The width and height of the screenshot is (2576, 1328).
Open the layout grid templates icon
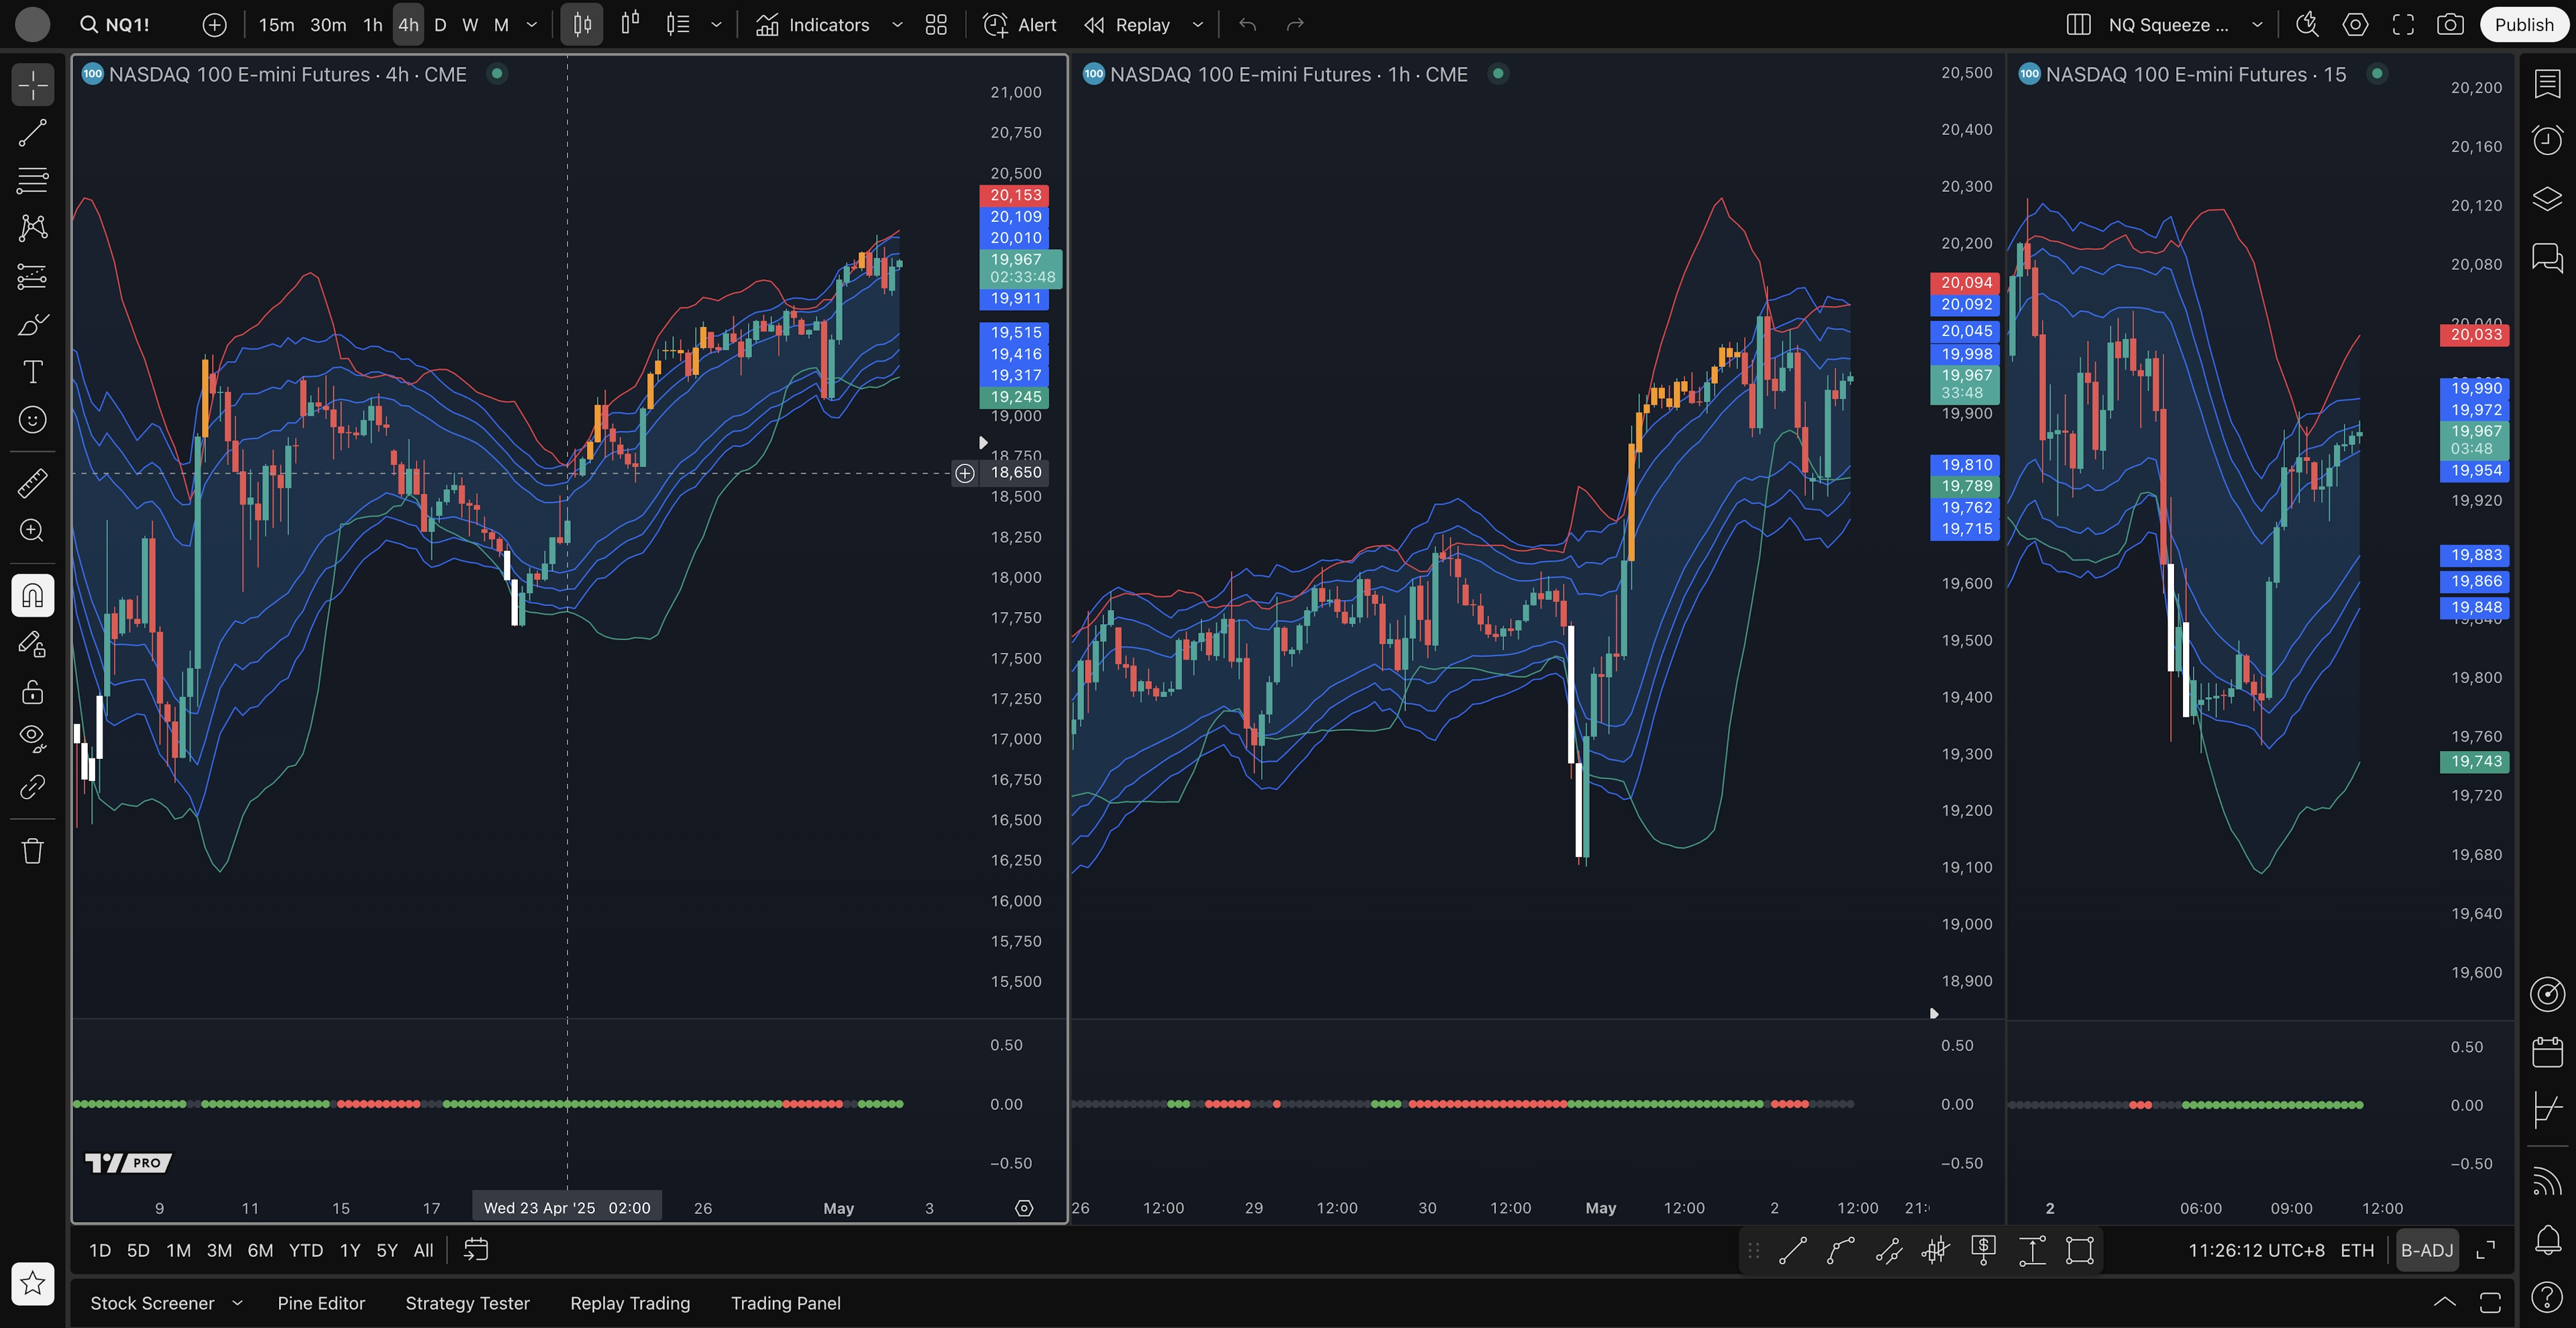936,25
